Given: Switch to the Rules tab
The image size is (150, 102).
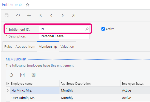Looking at the screenshot, I should [x=8, y=47].
